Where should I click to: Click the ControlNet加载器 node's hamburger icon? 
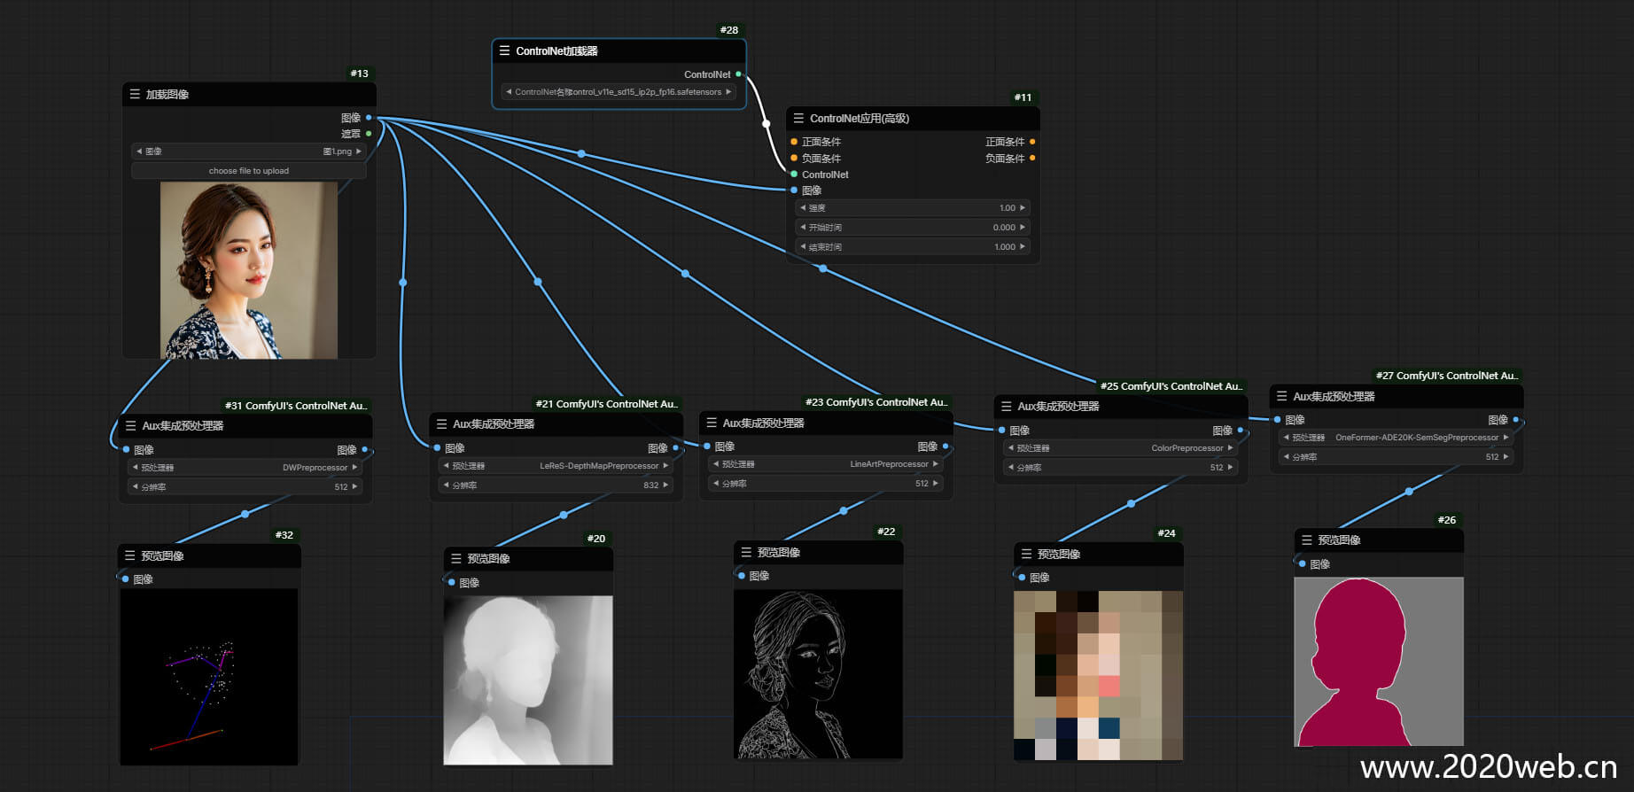(x=505, y=50)
